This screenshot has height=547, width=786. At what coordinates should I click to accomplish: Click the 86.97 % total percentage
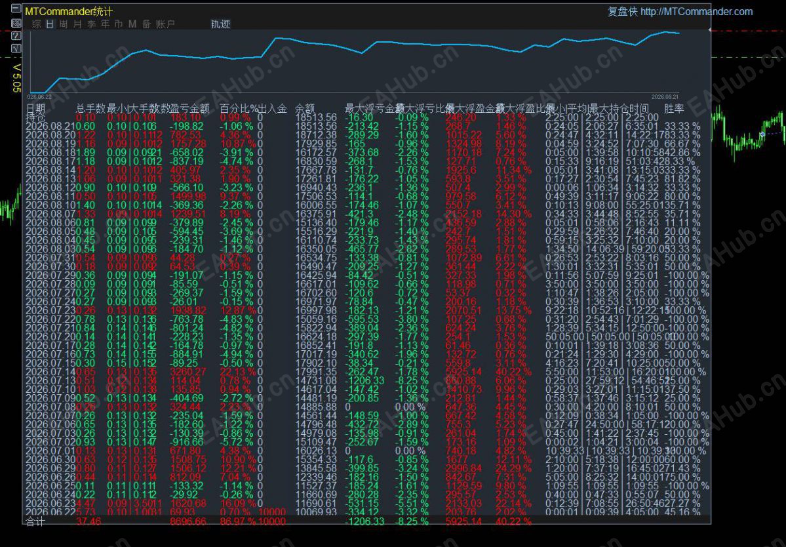237,521
